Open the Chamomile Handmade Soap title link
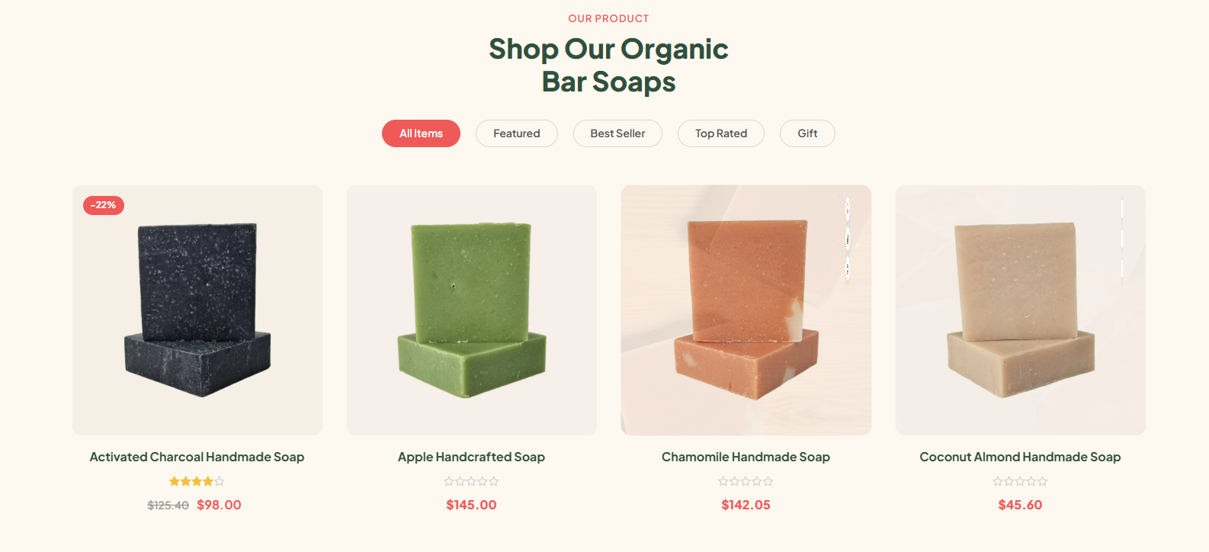The height and width of the screenshot is (552, 1209). pyautogui.click(x=746, y=457)
